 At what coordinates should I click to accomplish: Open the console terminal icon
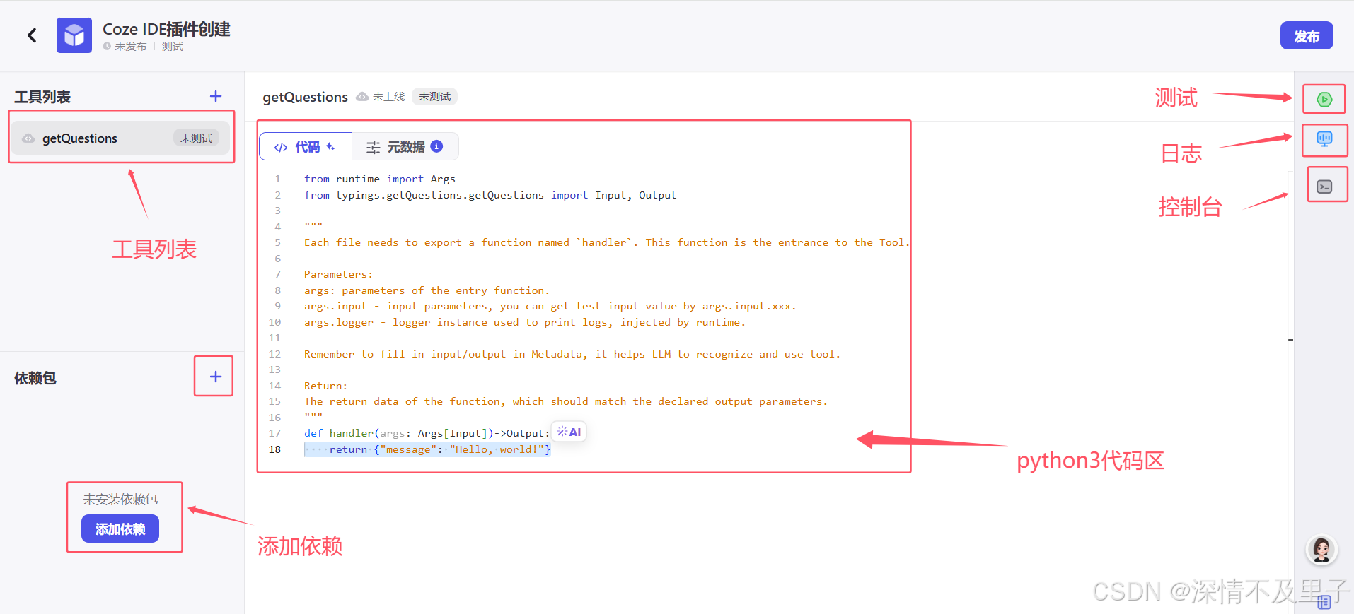(1324, 187)
